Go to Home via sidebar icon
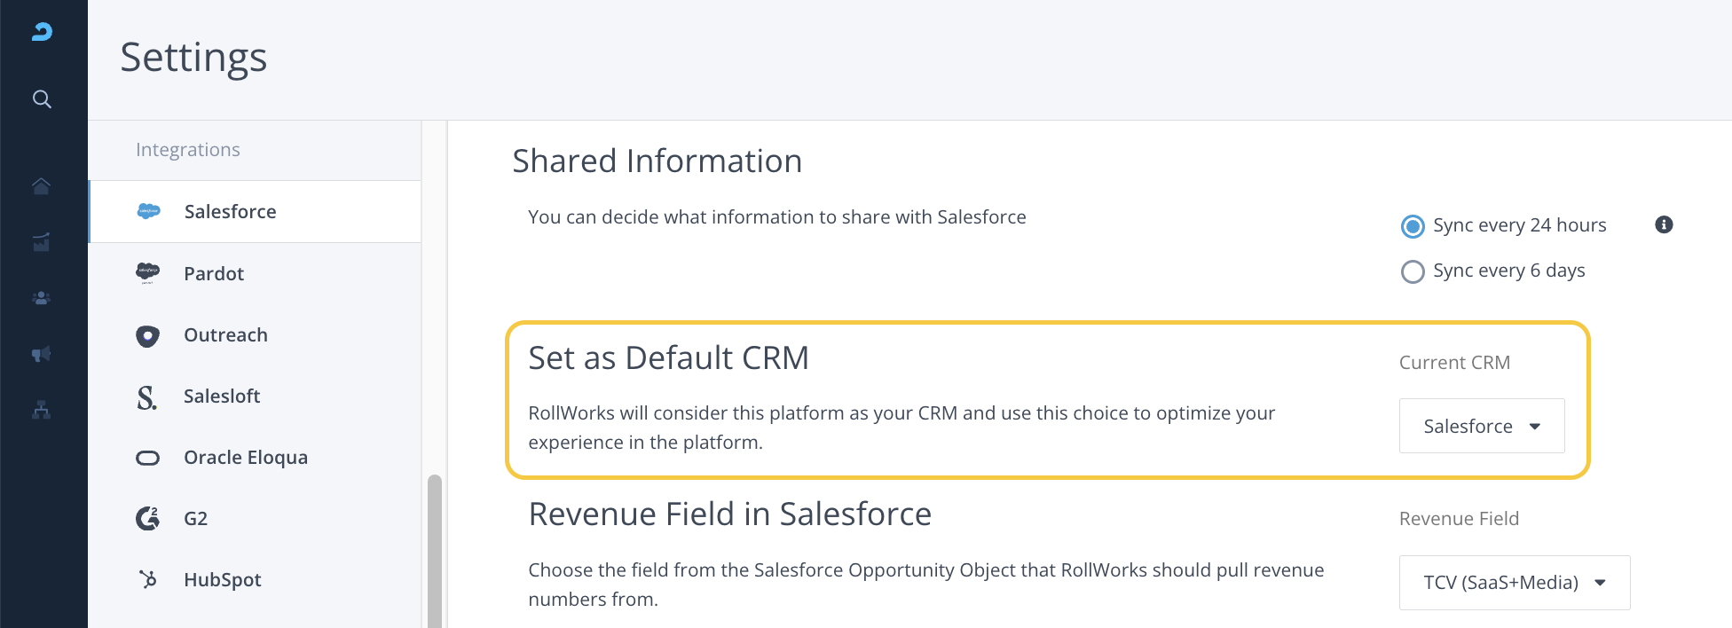The height and width of the screenshot is (628, 1732). [41, 185]
